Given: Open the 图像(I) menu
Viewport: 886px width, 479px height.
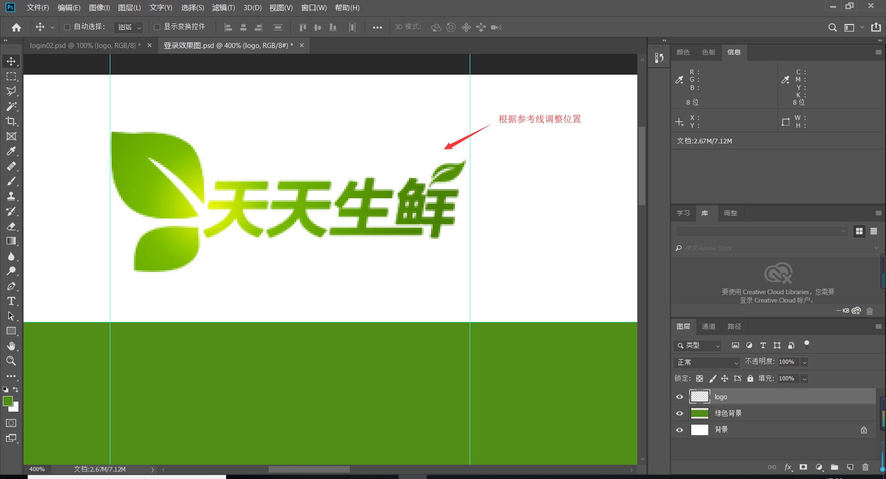Looking at the screenshot, I should [99, 7].
